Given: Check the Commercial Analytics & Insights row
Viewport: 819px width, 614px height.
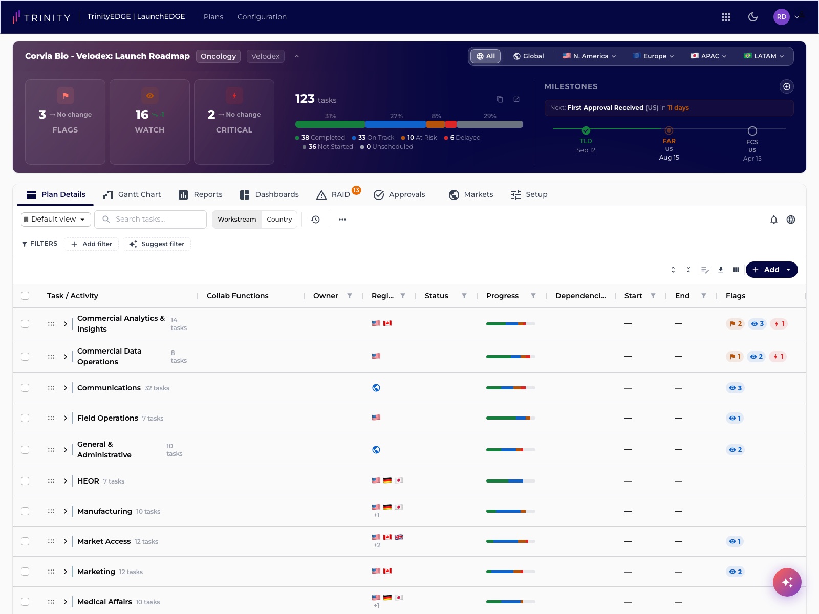Looking at the screenshot, I should point(25,324).
